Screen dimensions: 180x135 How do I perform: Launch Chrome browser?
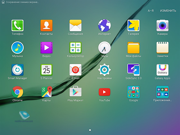(x=17, y=92)
